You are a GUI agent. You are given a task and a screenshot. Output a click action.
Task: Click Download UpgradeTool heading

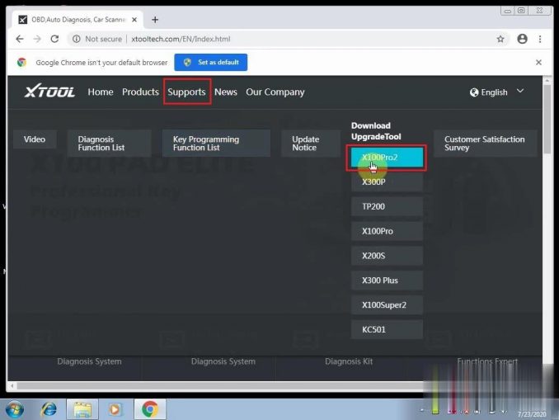click(376, 131)
